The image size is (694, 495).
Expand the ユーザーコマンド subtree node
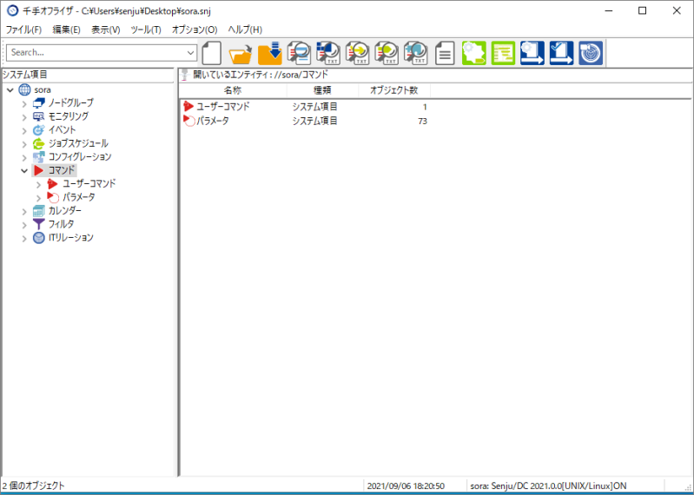point(39,185)
